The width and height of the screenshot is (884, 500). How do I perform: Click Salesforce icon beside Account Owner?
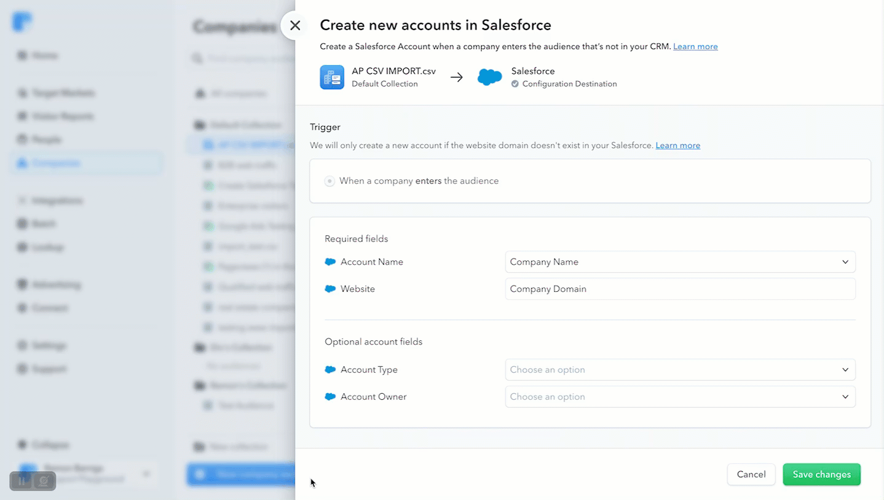[330, 397]
